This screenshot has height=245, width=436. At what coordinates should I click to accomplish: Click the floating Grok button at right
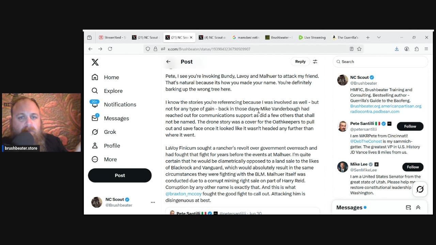tap(420, 190)
